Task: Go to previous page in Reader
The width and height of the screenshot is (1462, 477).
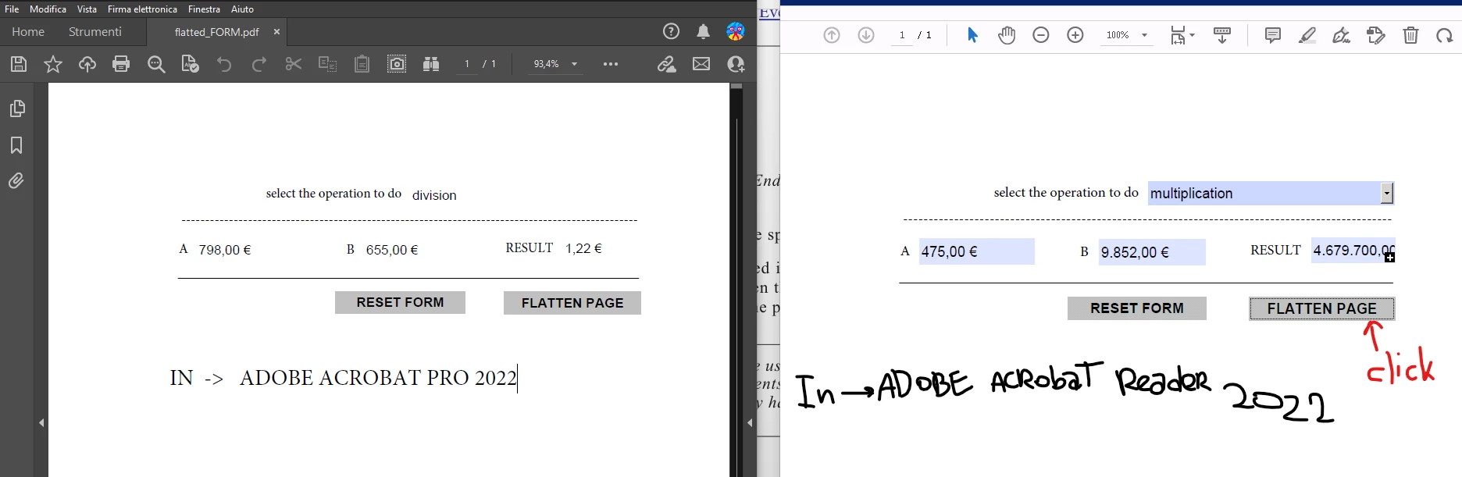Action: click(x=832, y=35)
